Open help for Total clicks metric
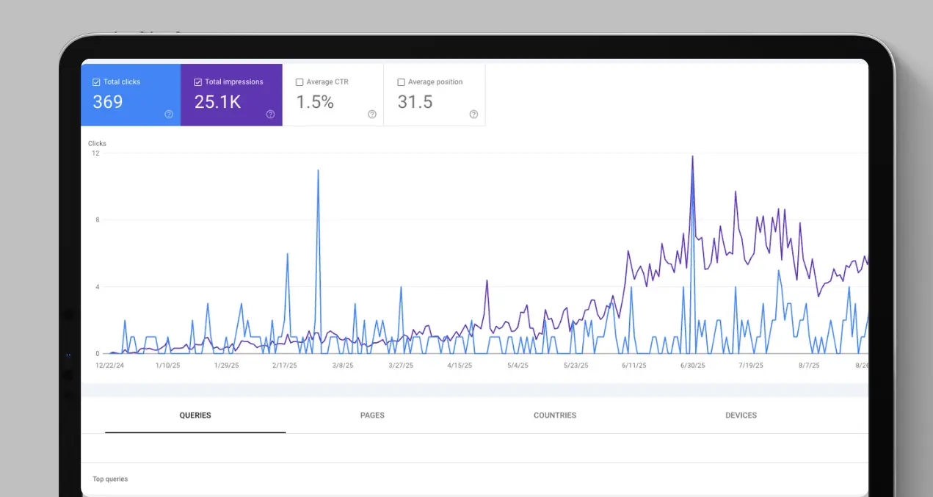 169,115
